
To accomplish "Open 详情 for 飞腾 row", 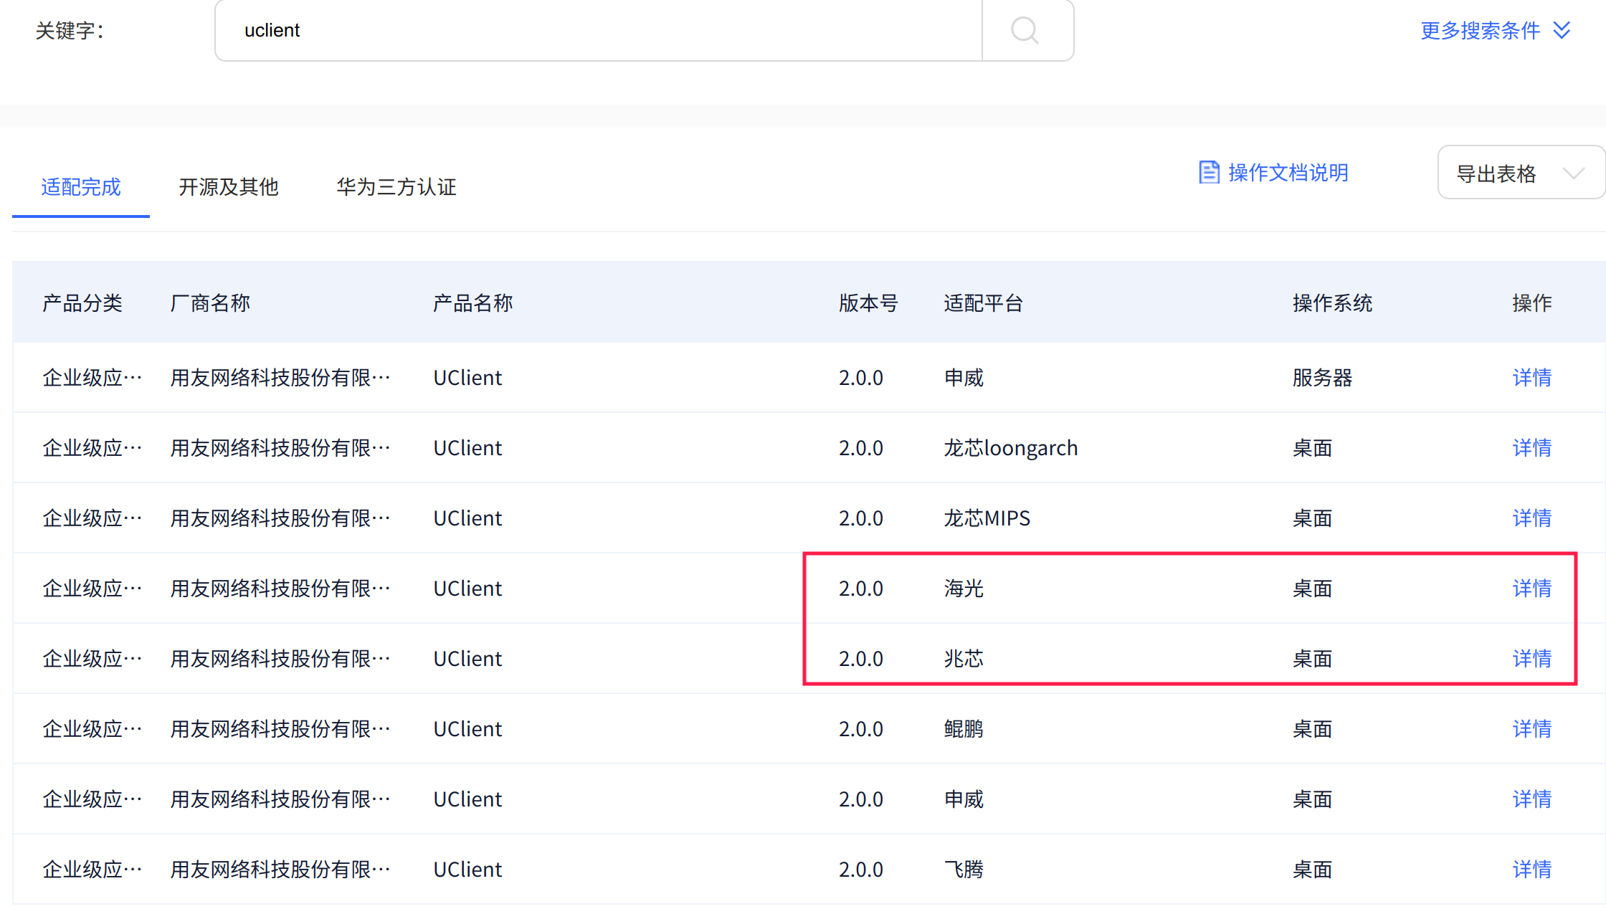I will 1531,870.
